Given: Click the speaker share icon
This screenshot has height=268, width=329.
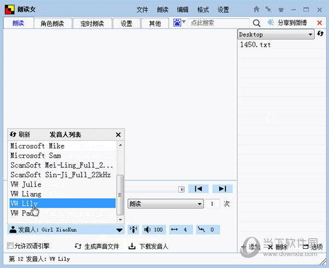Looking at the screenshot, I should [x=270, y=22].
